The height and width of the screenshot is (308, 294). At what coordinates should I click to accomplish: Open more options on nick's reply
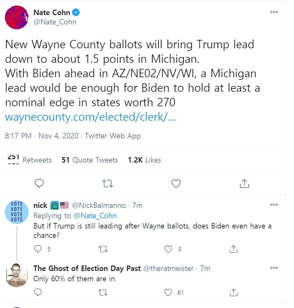tap(274, 205)
